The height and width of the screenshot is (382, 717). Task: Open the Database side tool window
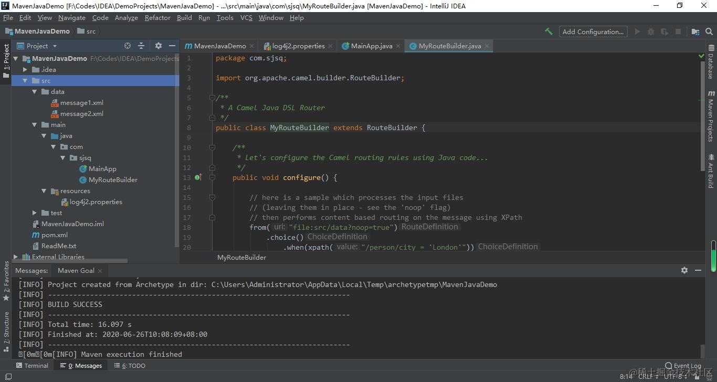711,62
